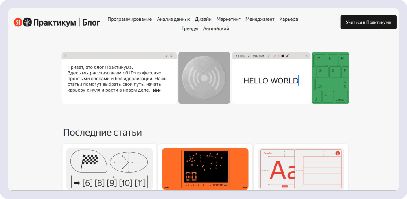Open the Дизайн category
The image size is (407, 199).
tap(203, 19)
